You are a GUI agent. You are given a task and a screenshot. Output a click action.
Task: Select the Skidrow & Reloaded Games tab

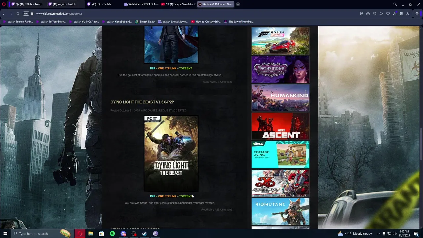[x=215, y=4]
